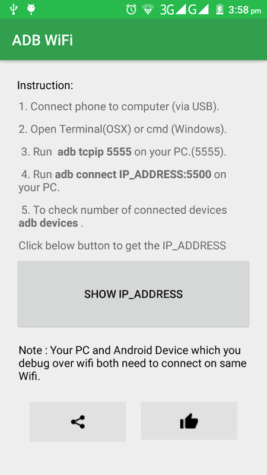Click the SHOW IP_ADDRESS button
This screenshot has height=475, width=267.
[x=133, y=294]
